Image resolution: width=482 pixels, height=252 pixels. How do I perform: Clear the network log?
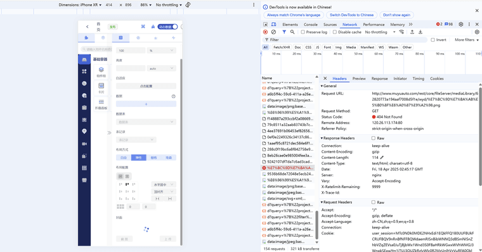[x=273, y=32]
